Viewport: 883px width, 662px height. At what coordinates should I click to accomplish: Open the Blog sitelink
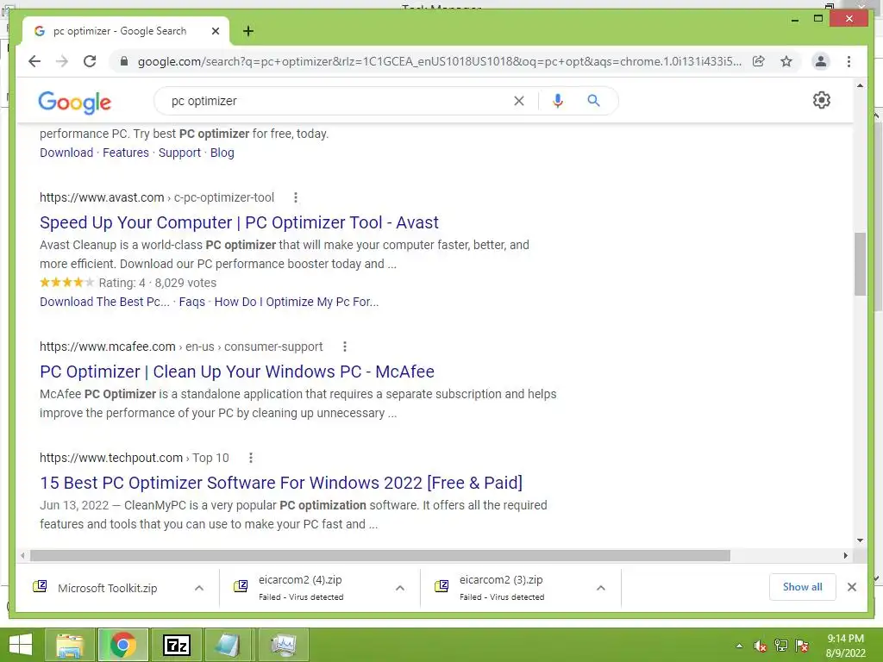(x=222, y=153)
